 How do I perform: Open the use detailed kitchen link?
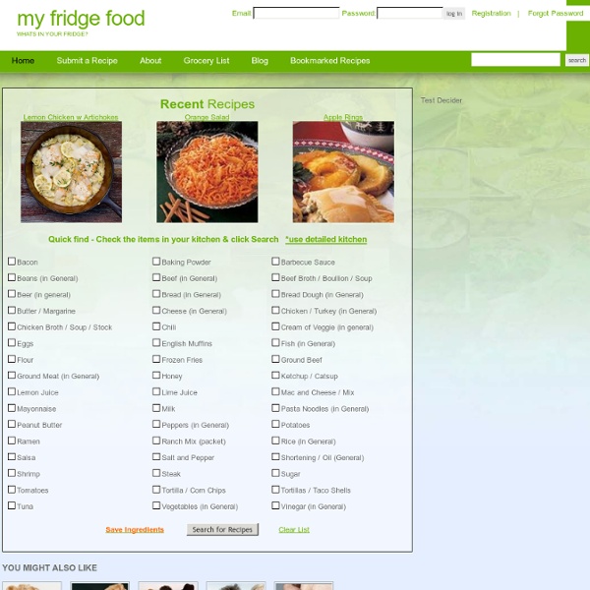point(325,239)
